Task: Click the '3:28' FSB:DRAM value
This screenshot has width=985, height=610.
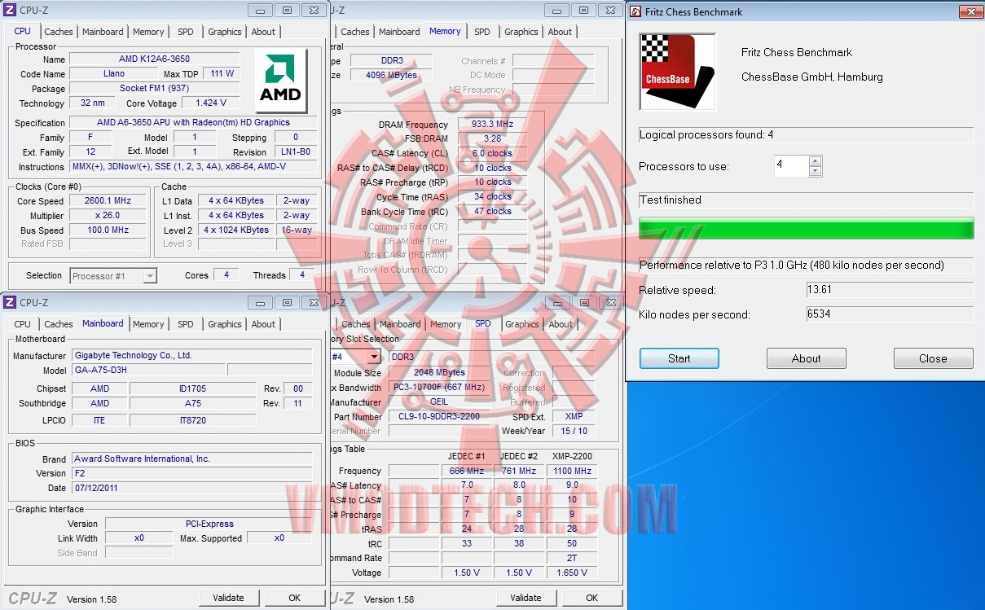Action: [492, 139]
